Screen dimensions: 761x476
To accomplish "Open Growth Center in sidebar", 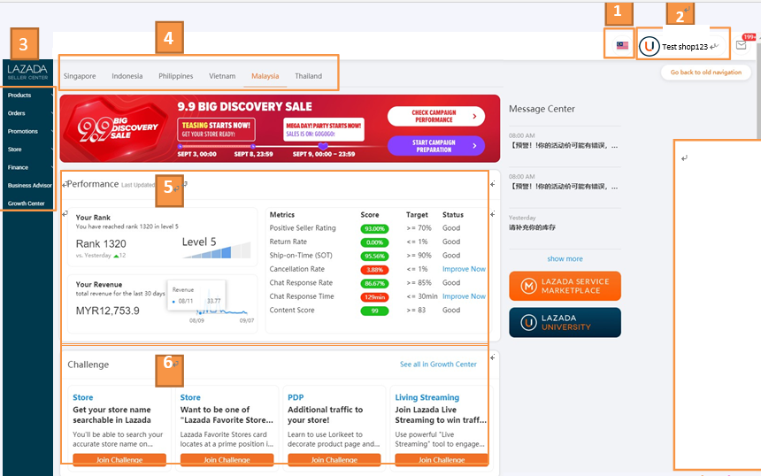I will coord(28,203).
